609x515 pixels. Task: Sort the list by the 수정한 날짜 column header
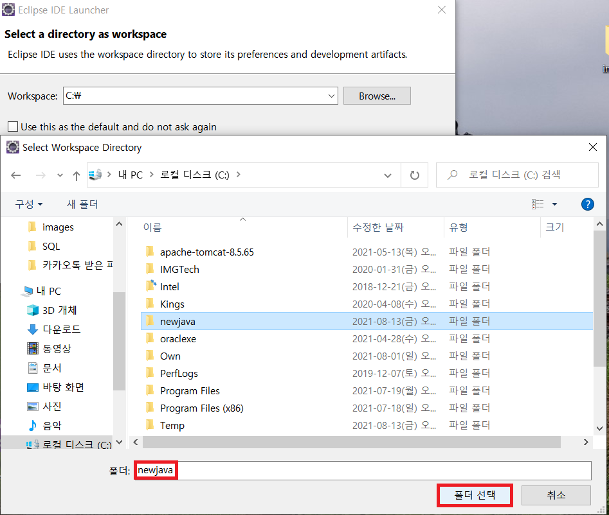[378, 227]
